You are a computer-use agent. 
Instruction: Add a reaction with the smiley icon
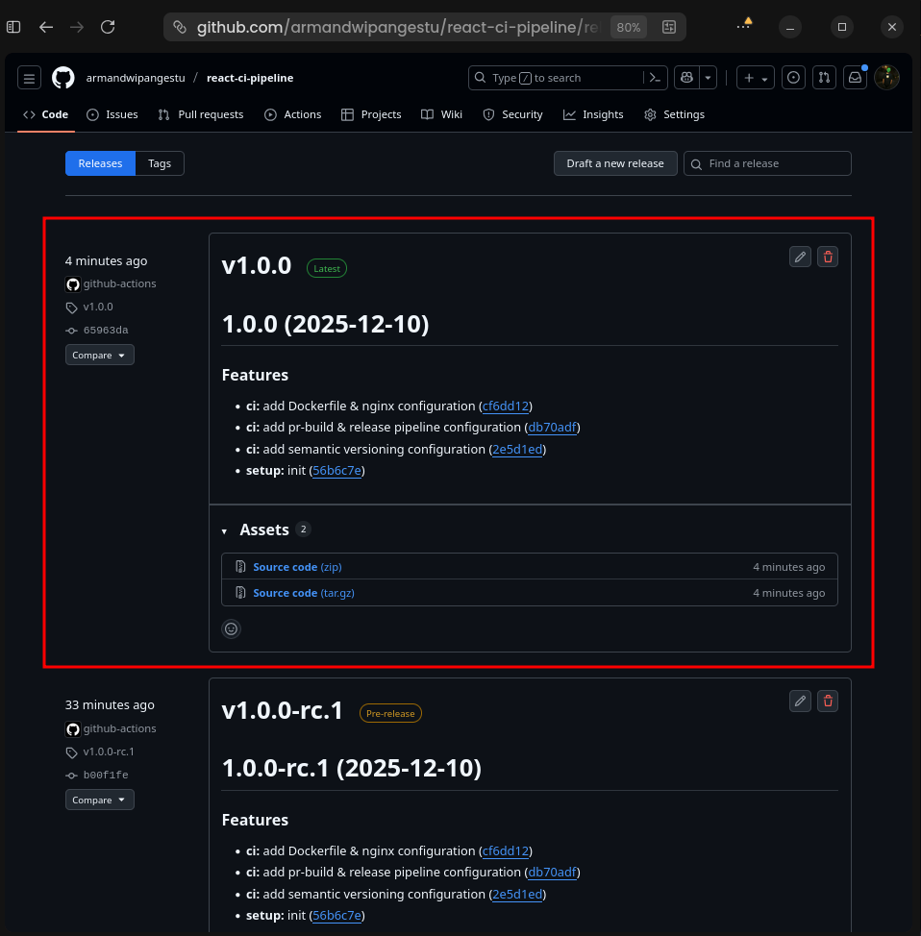coord(231,628)
